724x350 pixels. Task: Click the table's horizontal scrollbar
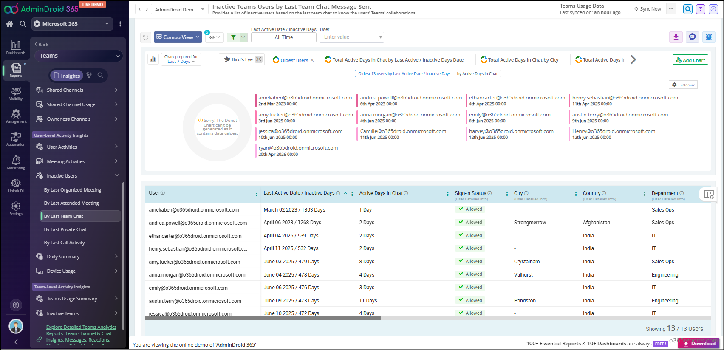(x=263, y=318)
